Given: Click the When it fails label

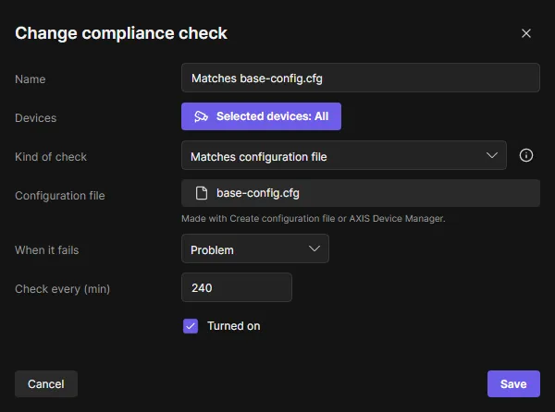Looking at the screenshot, I should click(47, 250).
